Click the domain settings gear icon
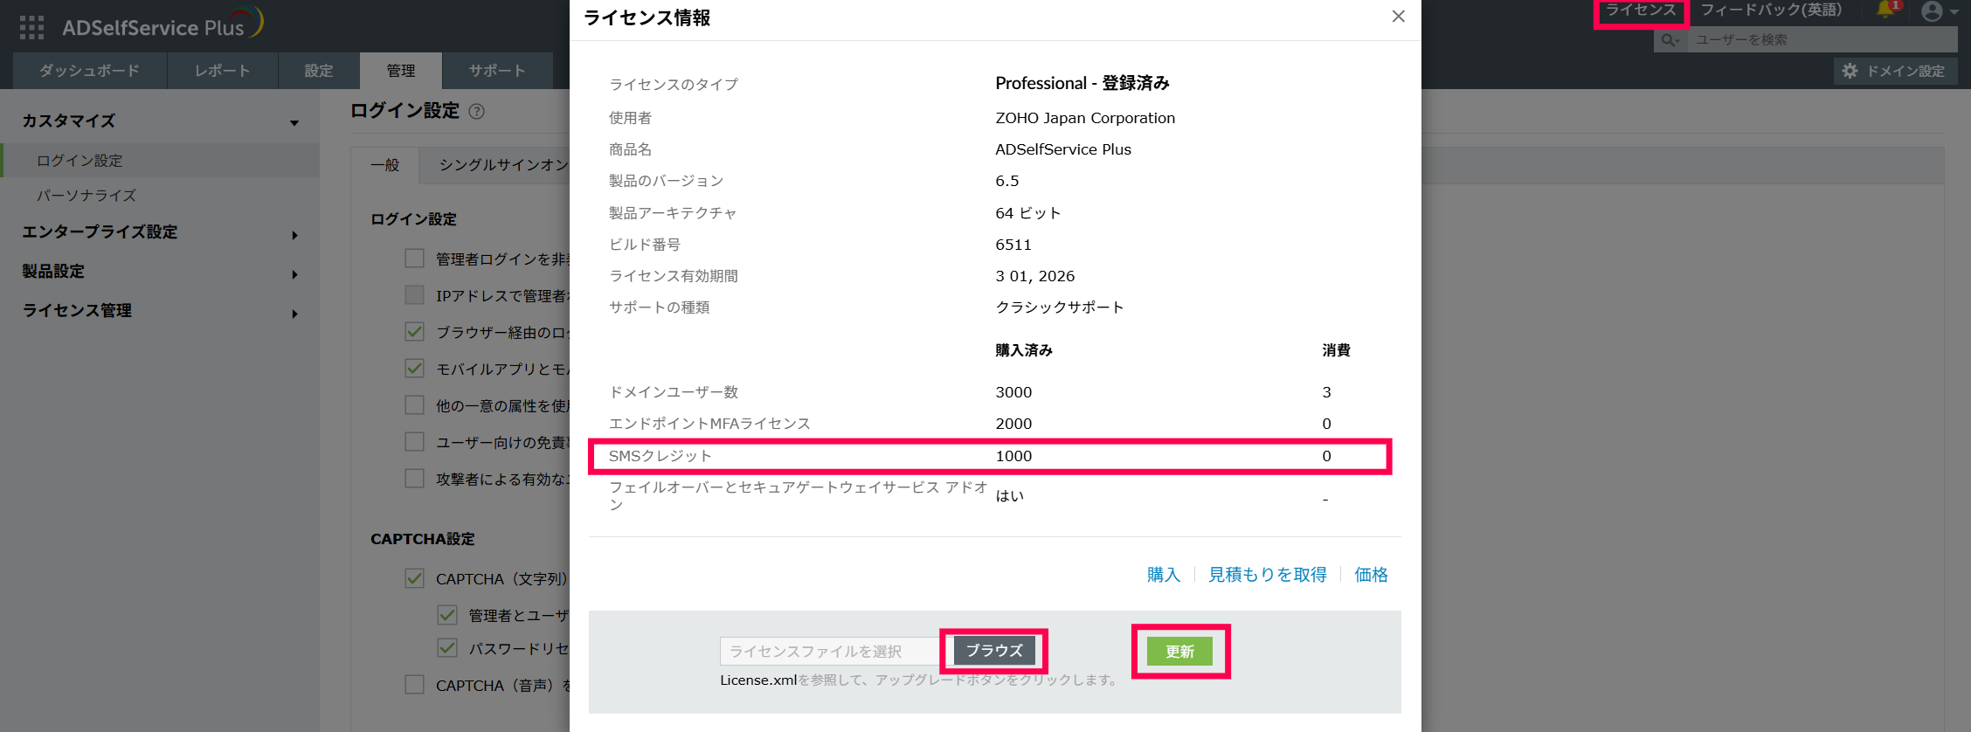Viewport: 1971px width, 732px height. [x=1850, y=72]
